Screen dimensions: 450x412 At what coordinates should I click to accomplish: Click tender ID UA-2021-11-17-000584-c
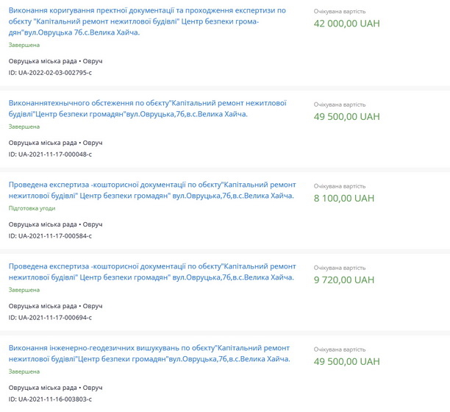pos(50,235)
